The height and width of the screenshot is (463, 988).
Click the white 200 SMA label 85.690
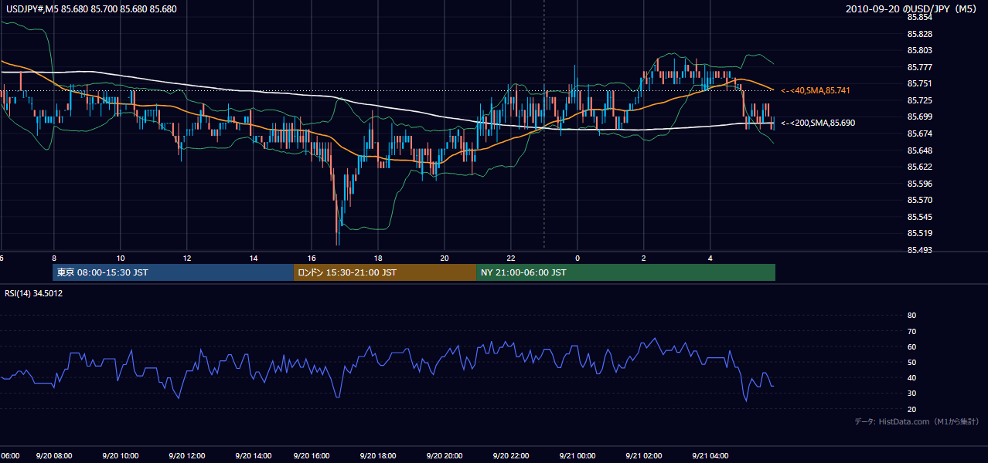tap(818, 123)
